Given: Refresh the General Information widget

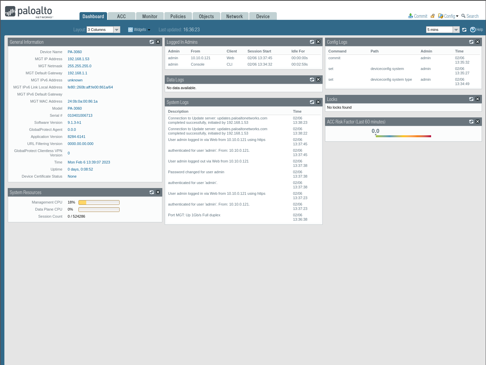Looking at the screenshot, I should 152,42.
